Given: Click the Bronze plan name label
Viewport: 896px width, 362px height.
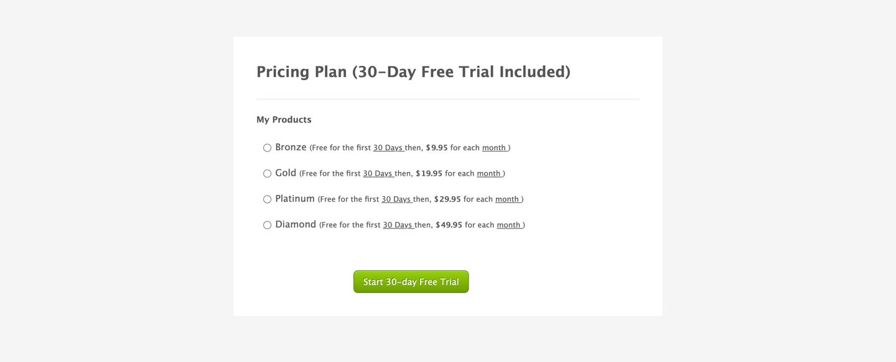Looking at the screenshot, I should click(291, 147).
